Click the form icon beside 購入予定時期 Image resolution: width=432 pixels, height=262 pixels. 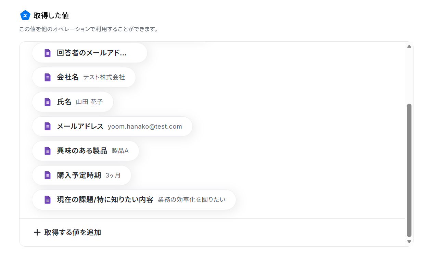coord(48,175)
